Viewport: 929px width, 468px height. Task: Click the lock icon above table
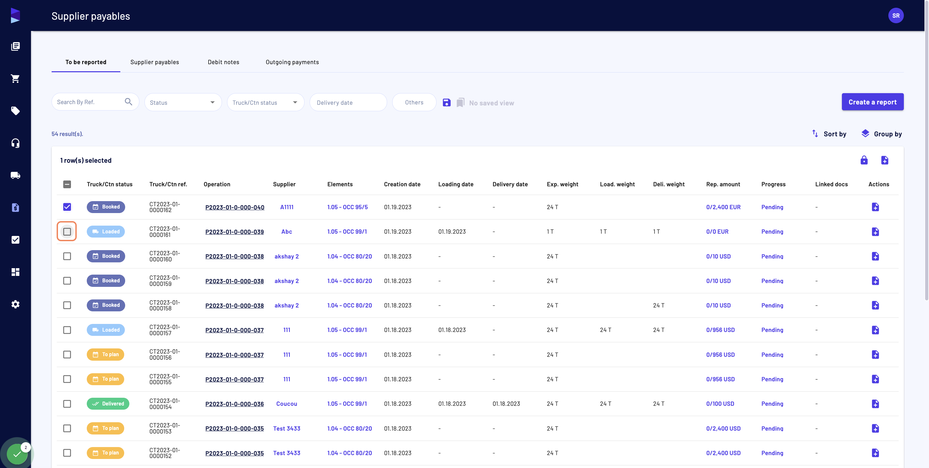(864, 160)
